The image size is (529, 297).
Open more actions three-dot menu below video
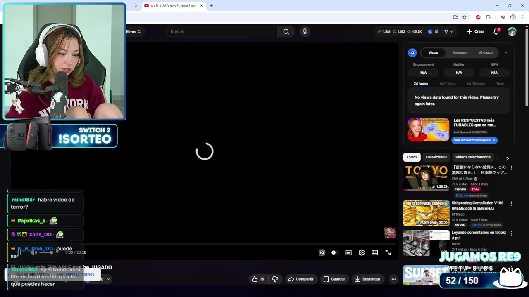[x=394, y=279]
